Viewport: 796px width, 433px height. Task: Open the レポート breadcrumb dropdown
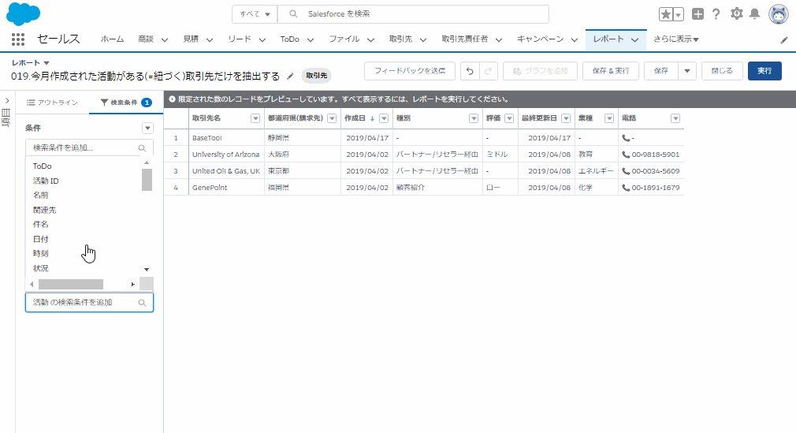pos(46,63)
